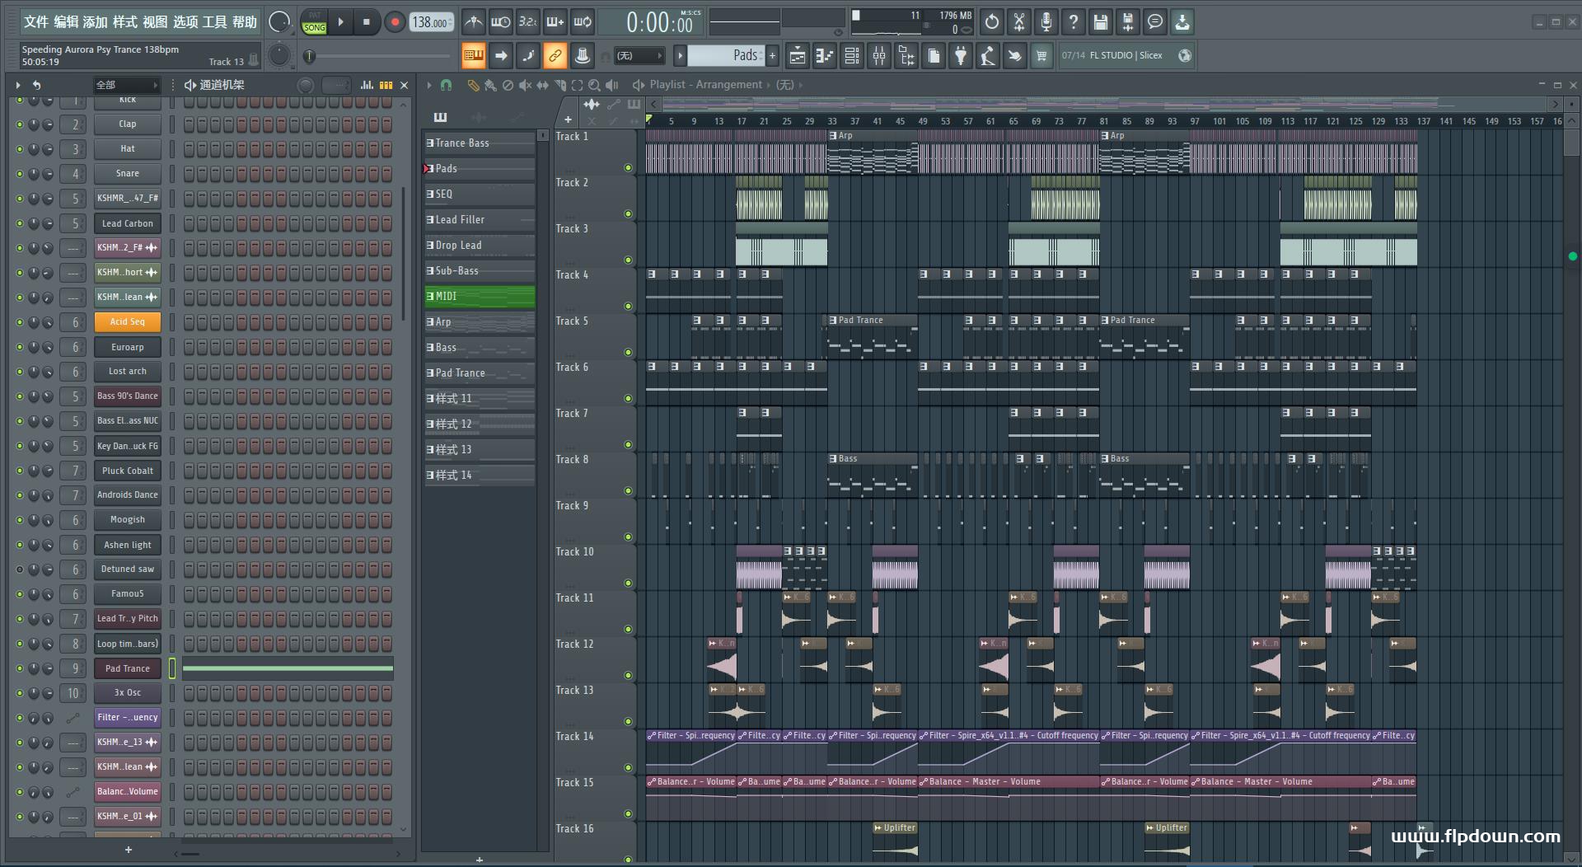
Task: Switch the PAT/SONG mode toggle
Action: click(x=315, y=22)
